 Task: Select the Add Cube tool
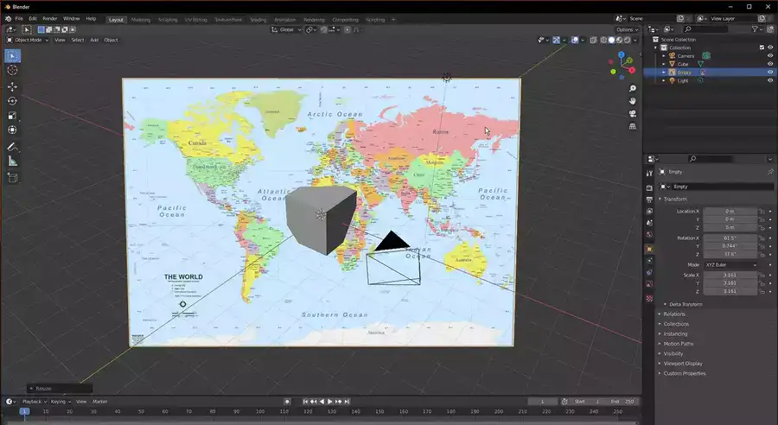coord(12,178)
